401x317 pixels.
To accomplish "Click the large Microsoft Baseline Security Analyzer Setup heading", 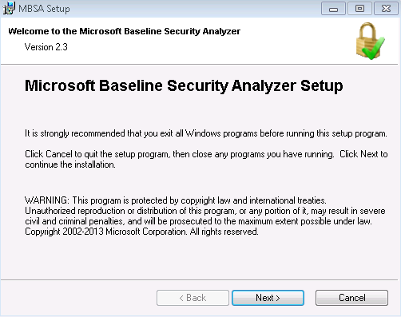I will [x=184, y=86].
